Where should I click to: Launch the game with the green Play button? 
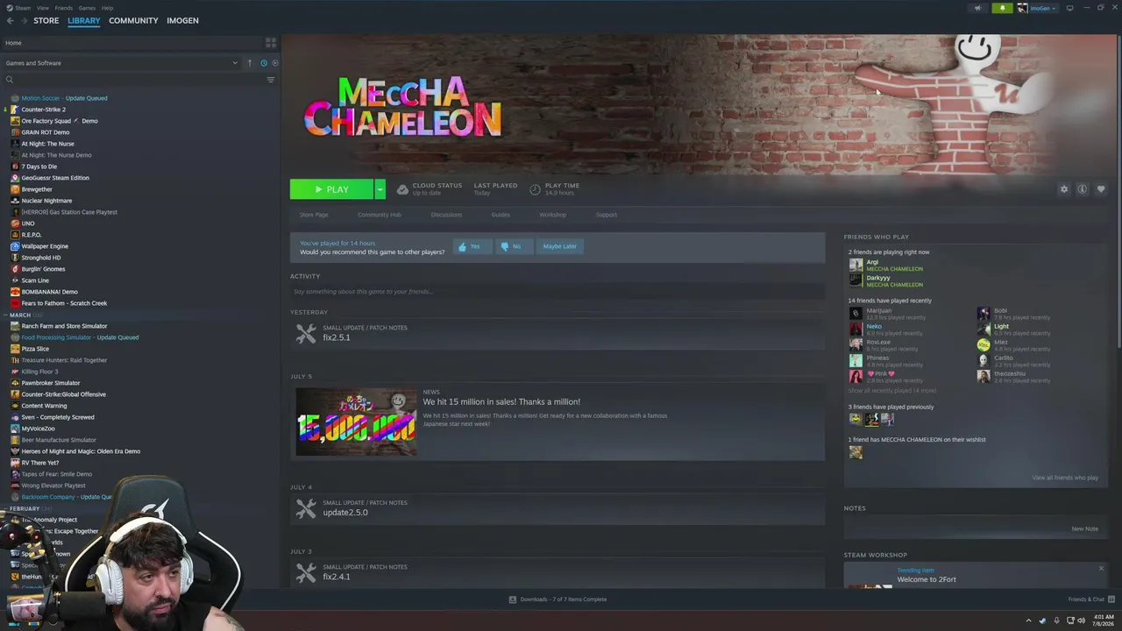pos(331,189)
